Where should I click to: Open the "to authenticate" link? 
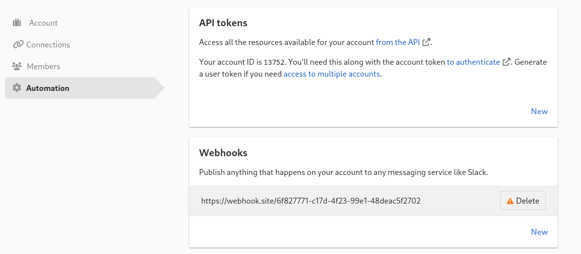[473, 62]
